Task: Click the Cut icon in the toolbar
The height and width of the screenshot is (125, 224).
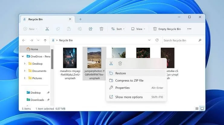Action: [x=47, y=29]
